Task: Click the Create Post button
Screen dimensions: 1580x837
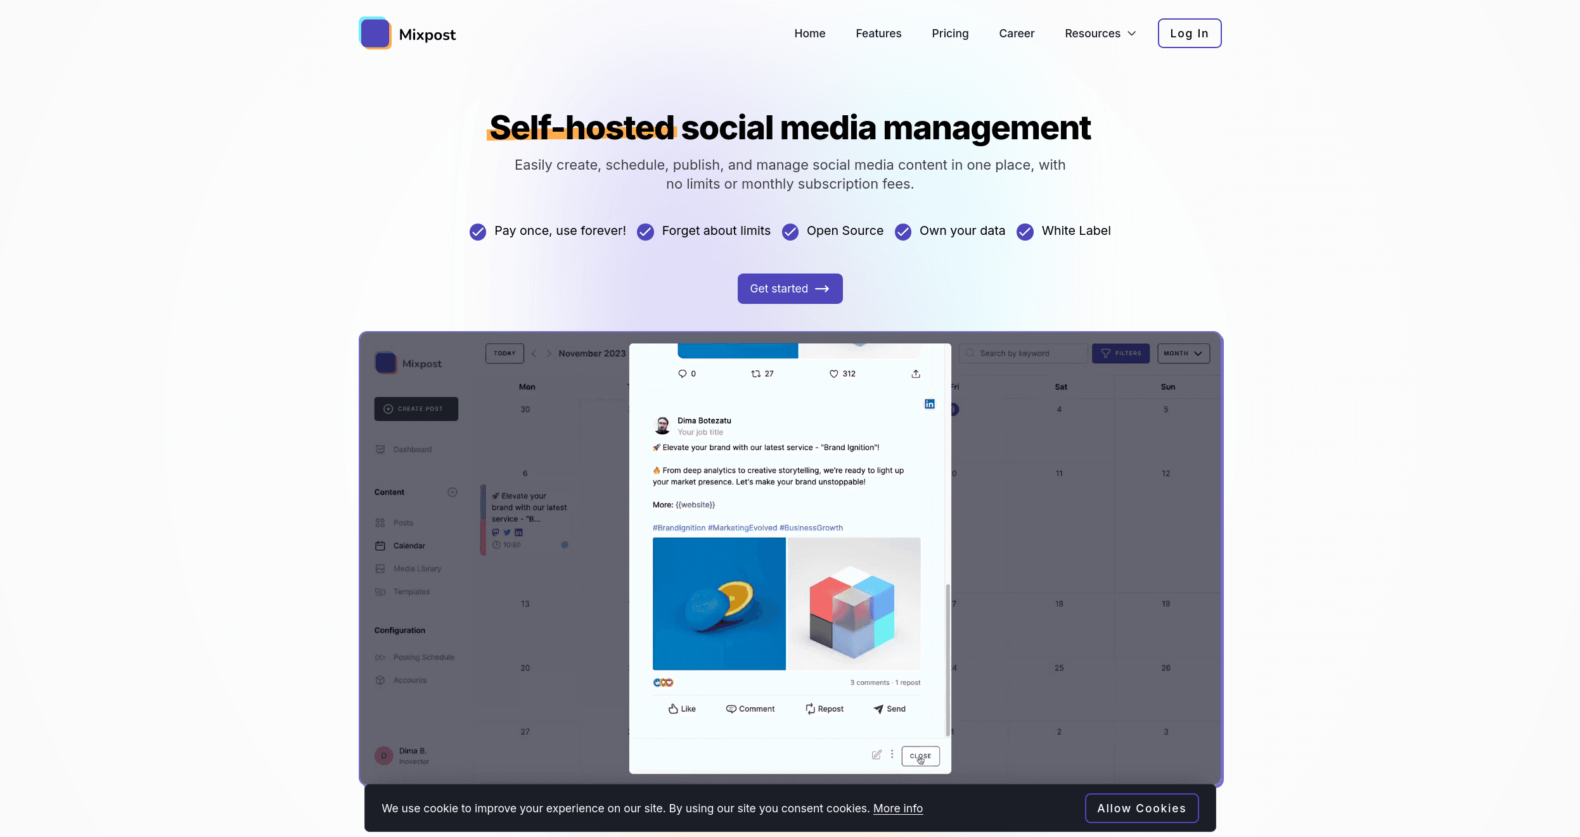Action: pyautogui.click(x=415, y=409)
